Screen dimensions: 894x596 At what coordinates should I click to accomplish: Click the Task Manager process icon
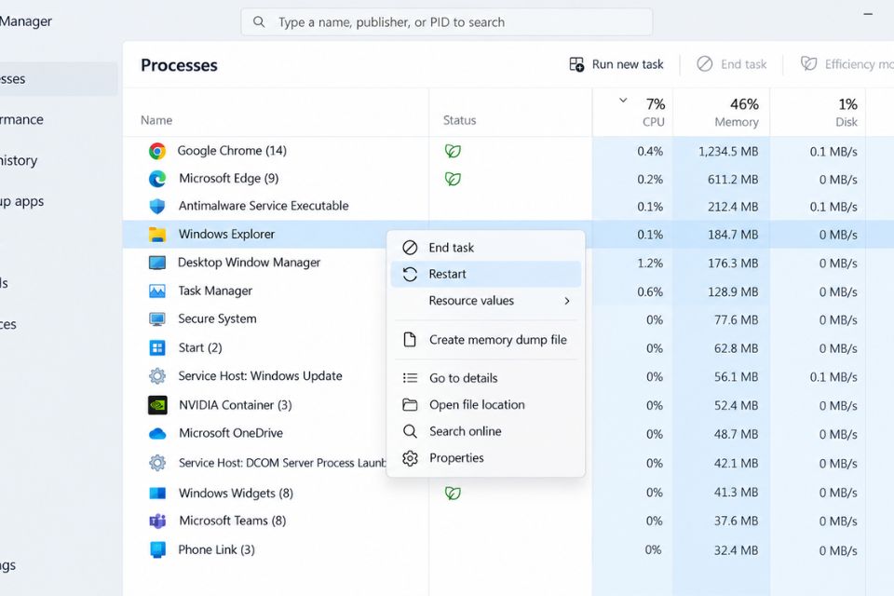pyautogui.click(x=157, y=291)
